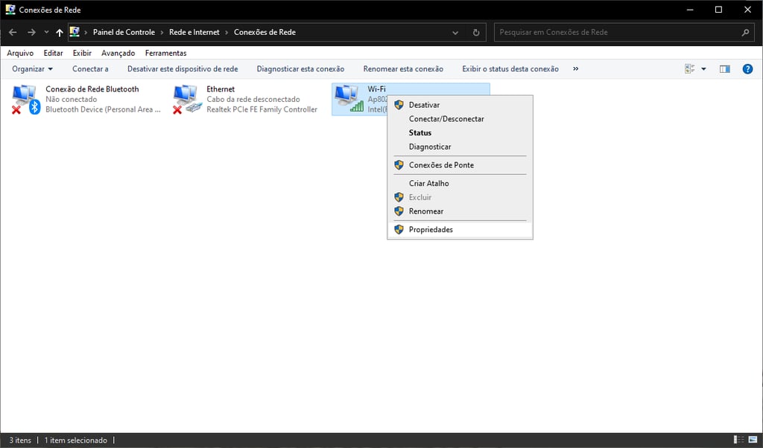Choose Conexões de Ponte in context menu

[x=460, y=165]
